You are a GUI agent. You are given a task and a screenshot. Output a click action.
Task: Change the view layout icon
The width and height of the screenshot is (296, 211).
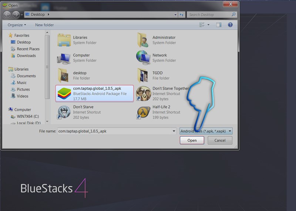click(x=202, y=24)
